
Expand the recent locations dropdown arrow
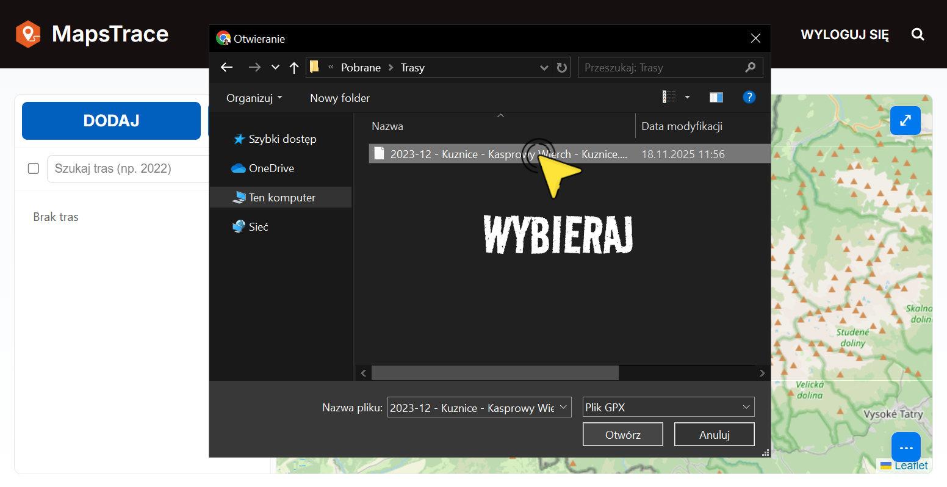click(x=275, y=68)
